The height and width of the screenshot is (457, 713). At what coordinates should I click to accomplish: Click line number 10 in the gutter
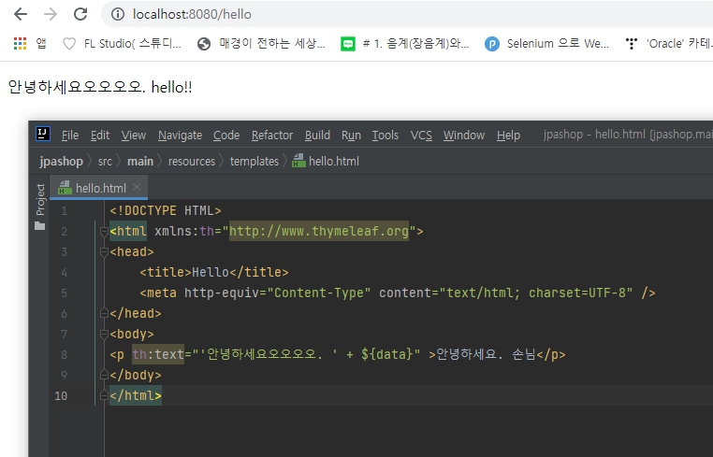61,395
